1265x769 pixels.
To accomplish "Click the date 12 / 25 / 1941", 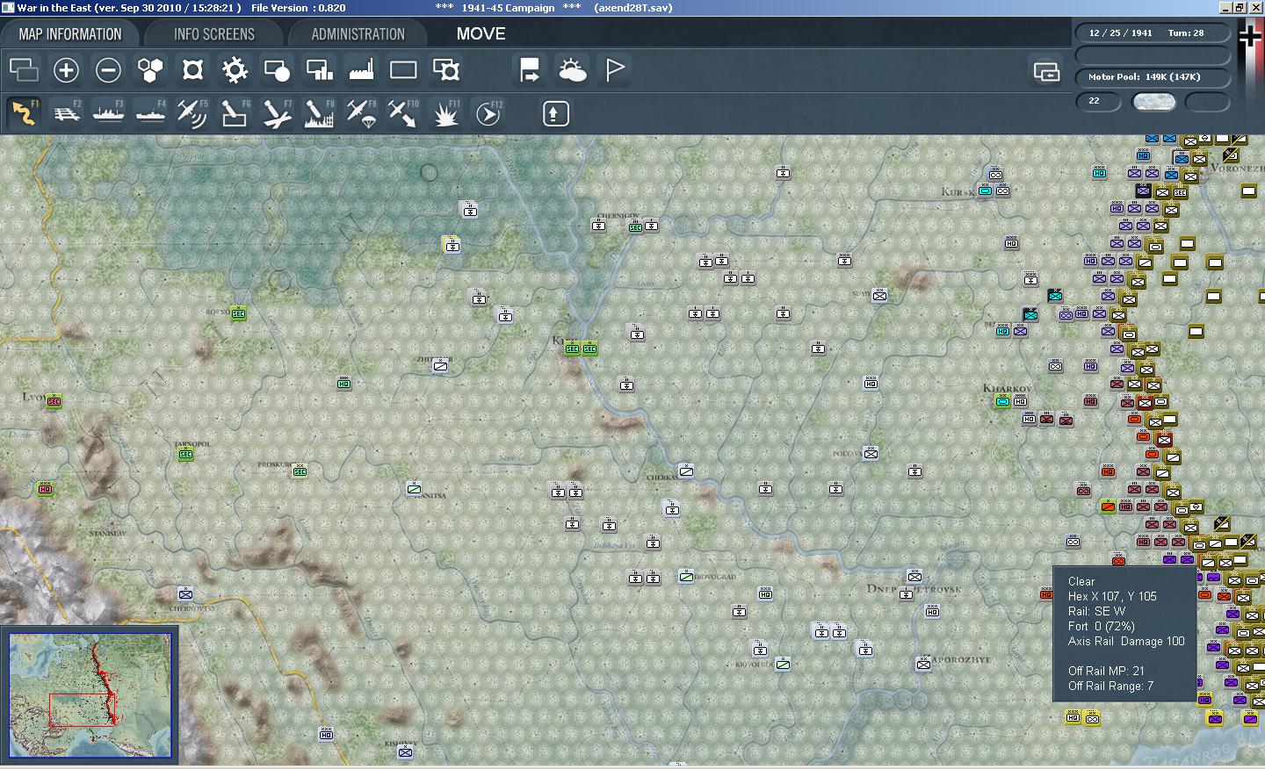I will point(1120,33).
